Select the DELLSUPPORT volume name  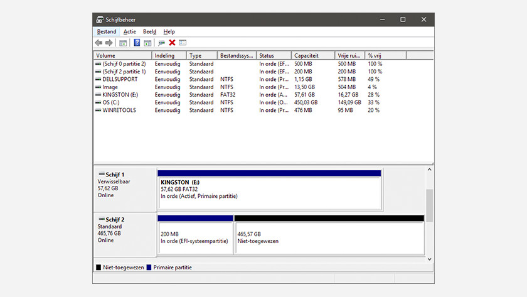click(x=120, y=79)
